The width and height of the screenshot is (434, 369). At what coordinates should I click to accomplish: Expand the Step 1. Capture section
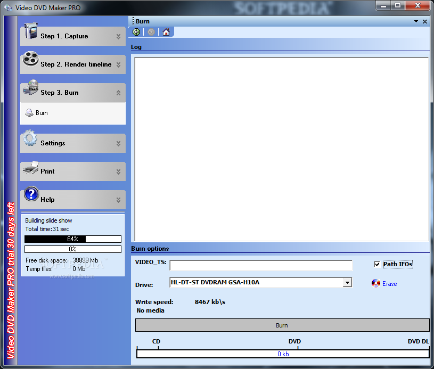[x=118, y=36]
